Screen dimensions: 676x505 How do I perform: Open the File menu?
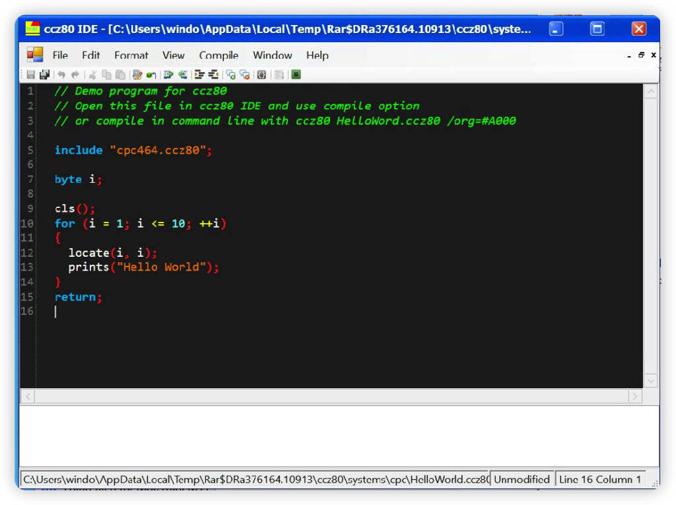[x=60, y=55]
